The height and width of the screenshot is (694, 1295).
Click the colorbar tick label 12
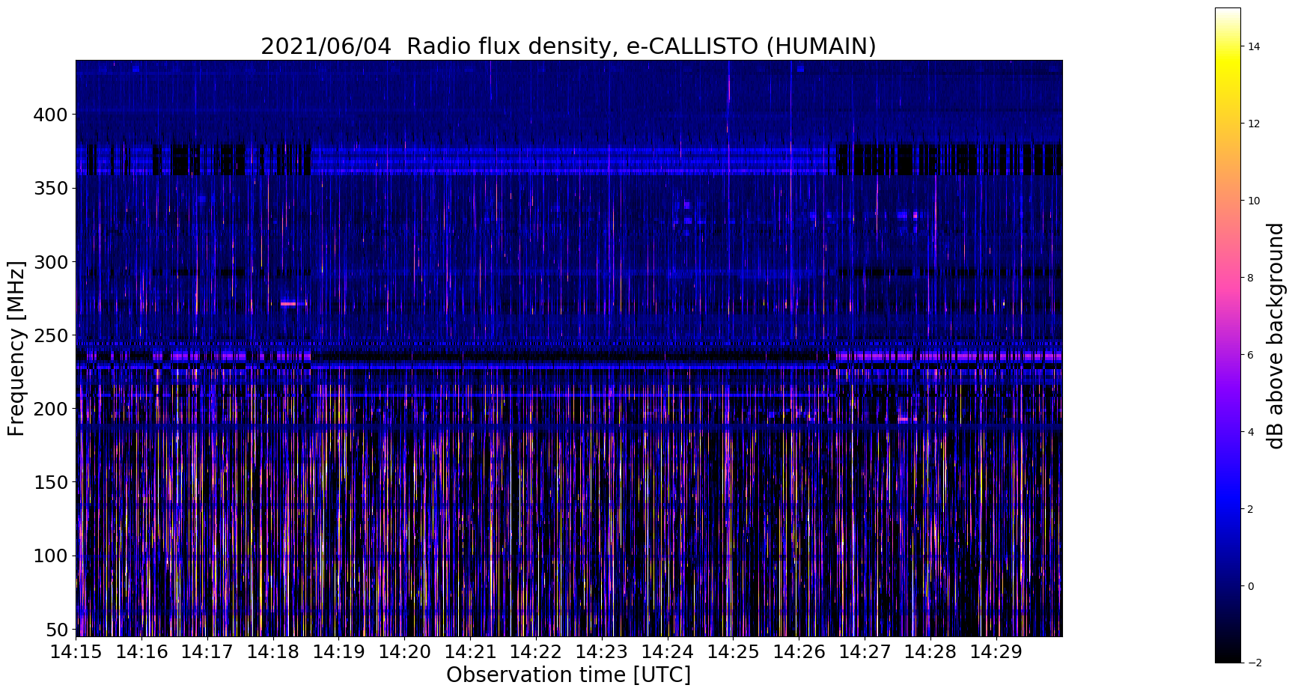(x=1254, y=124)
